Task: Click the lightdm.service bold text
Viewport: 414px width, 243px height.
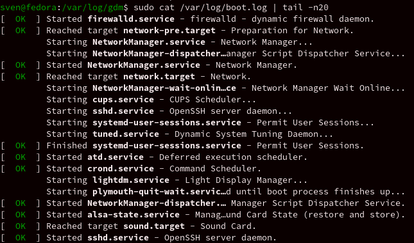Action: click(x=131, y=180)
